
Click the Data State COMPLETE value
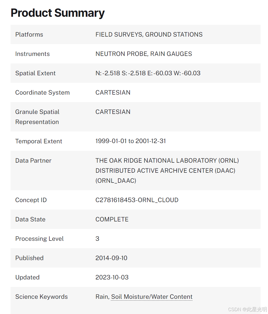pos(112,219)
